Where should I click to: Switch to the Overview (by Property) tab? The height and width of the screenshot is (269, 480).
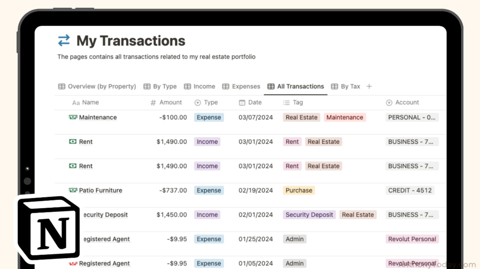(97, 86)
